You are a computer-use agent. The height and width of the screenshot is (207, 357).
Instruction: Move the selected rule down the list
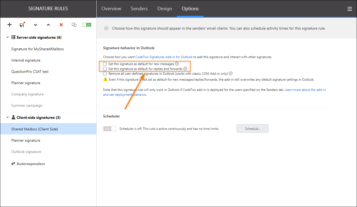[x=35, y=25]
